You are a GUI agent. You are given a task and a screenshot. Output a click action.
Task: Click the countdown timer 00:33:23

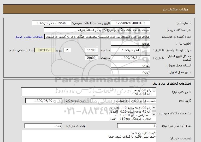[x=45, y=50]
